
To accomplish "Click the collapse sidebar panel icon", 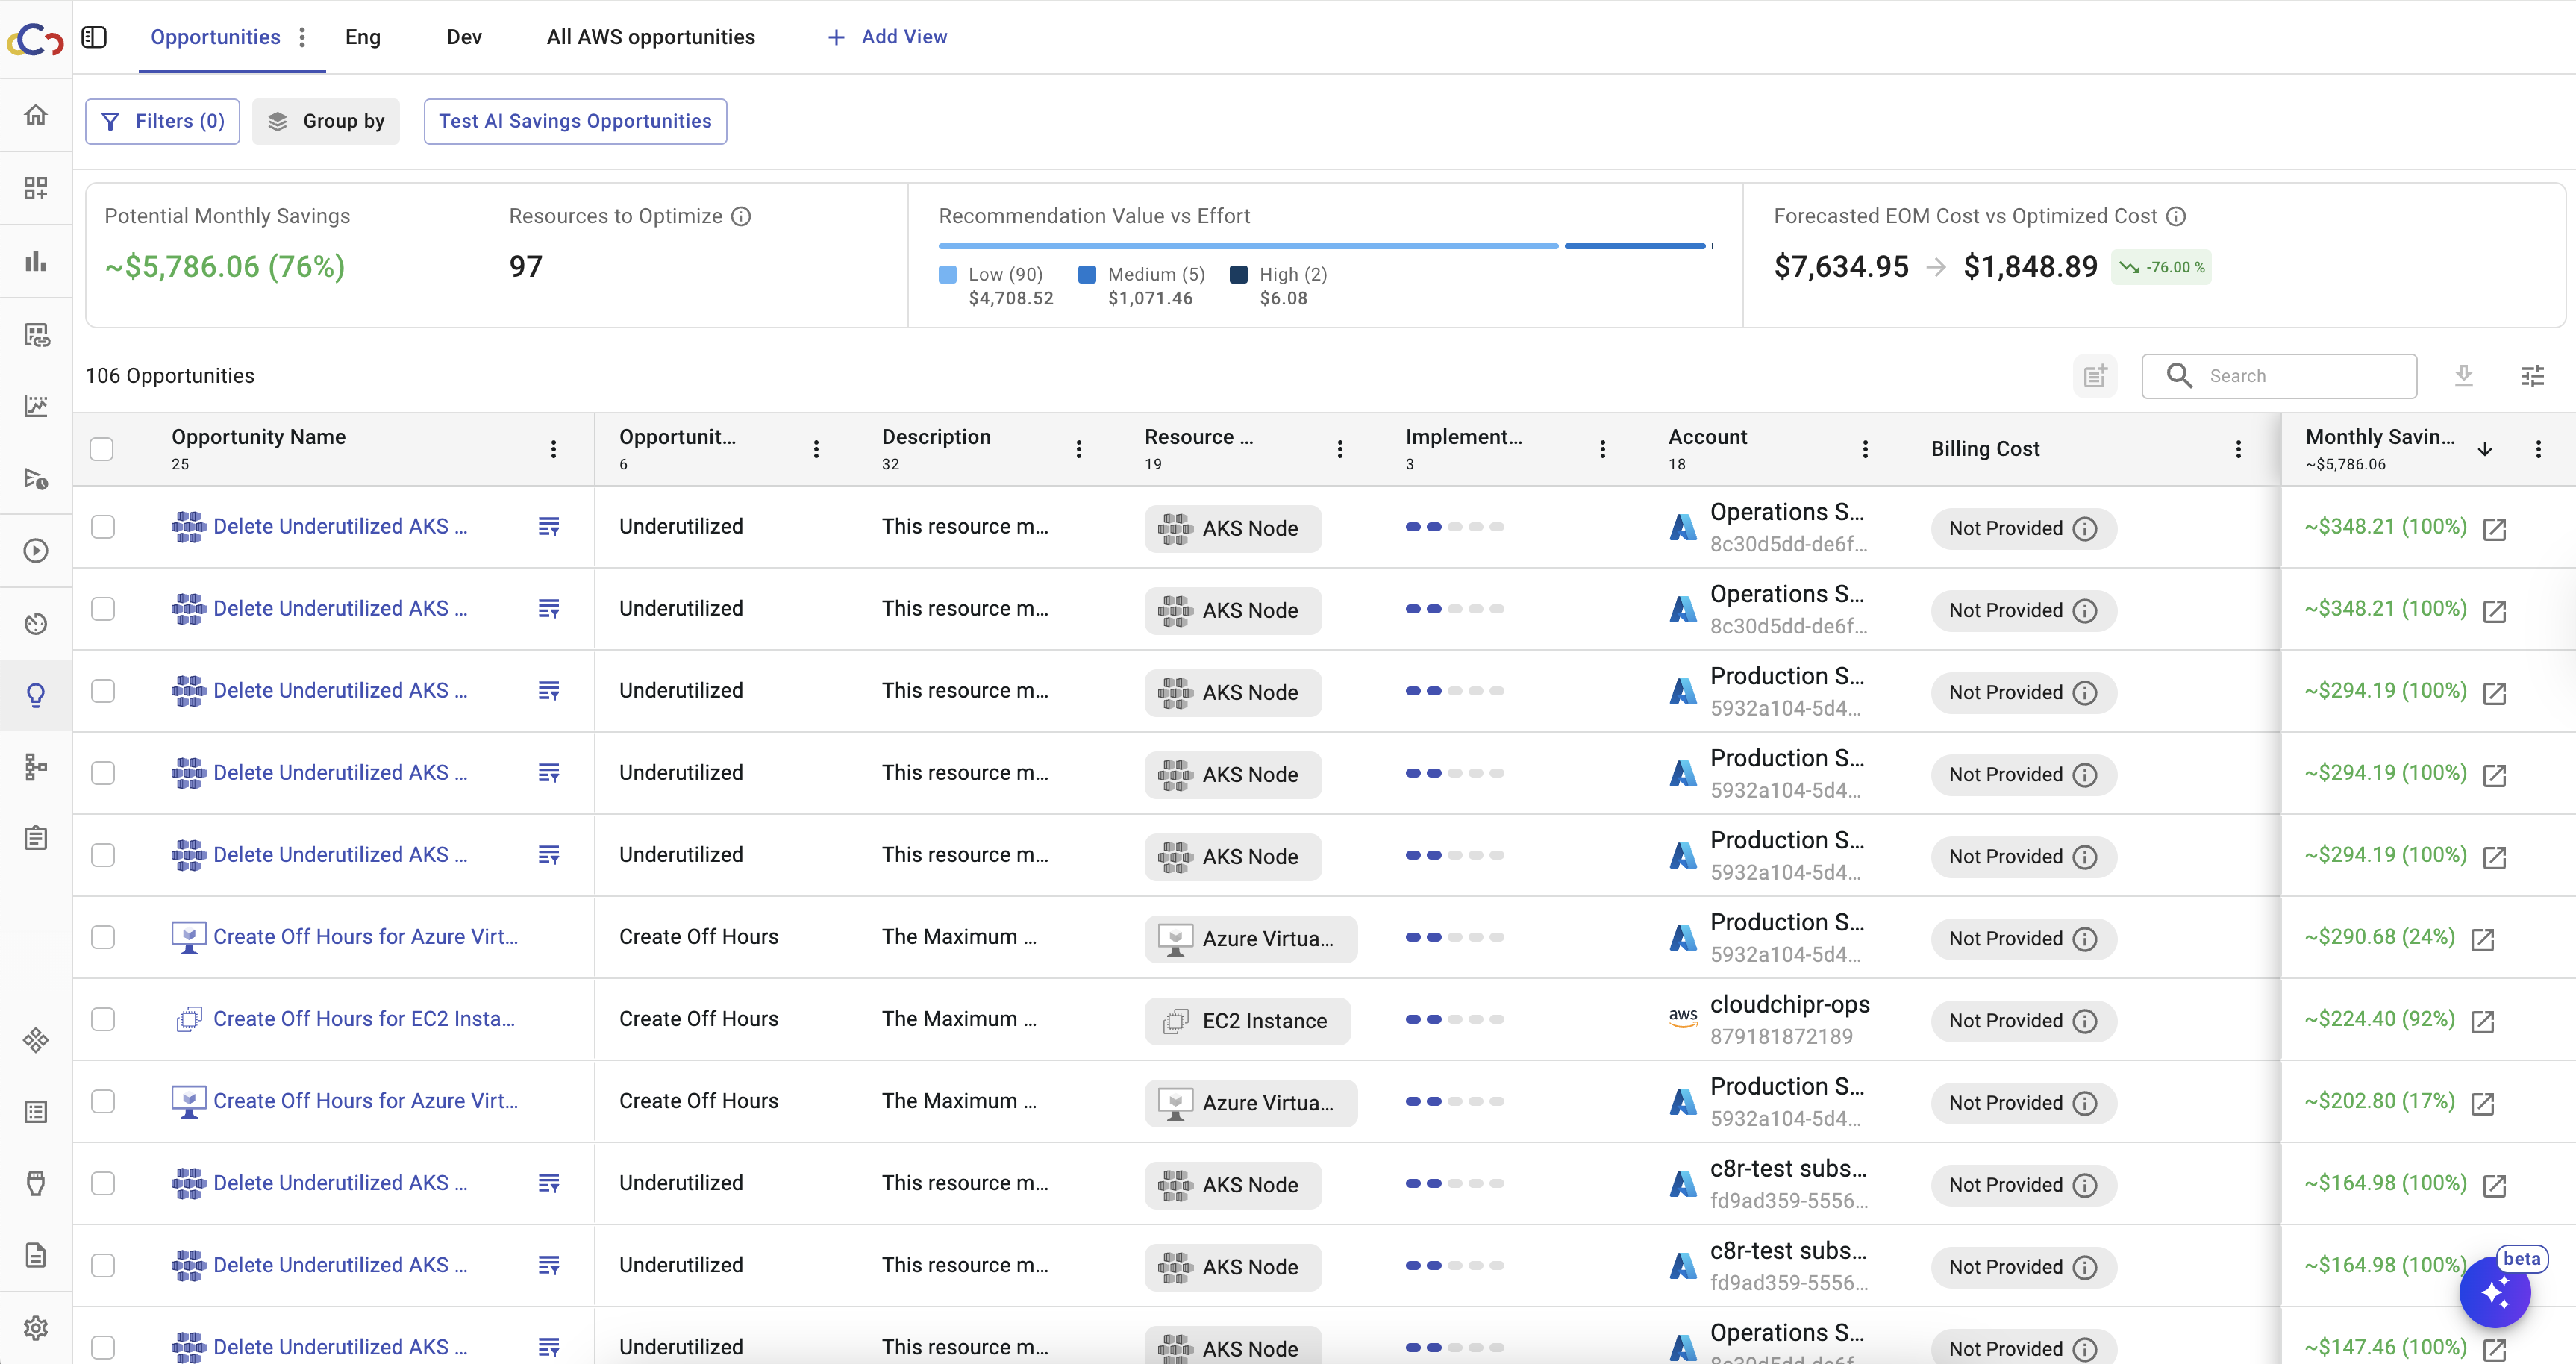I will pos(94,37).
